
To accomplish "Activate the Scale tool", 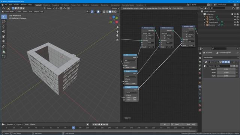I will [4, 36].
